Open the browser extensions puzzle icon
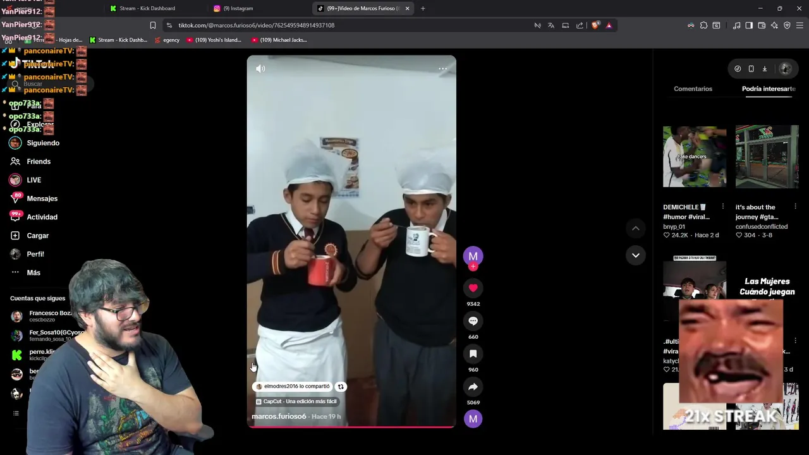The image size is (809, 455). pyautogui.click(x=703, y=25)
